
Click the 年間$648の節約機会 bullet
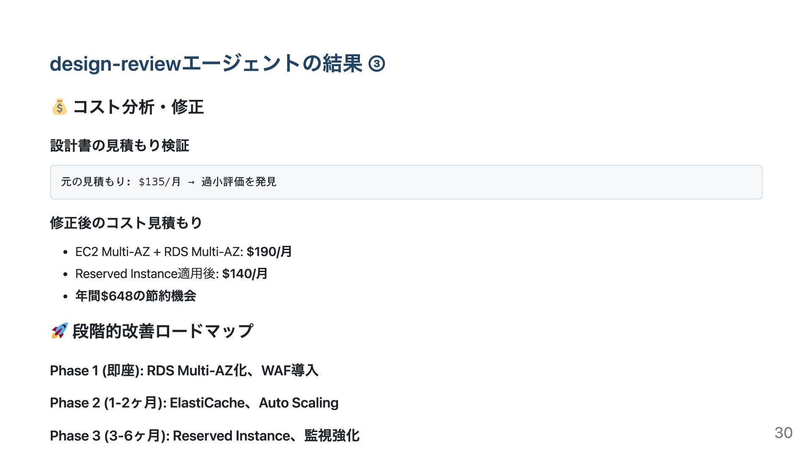[136, 296]
